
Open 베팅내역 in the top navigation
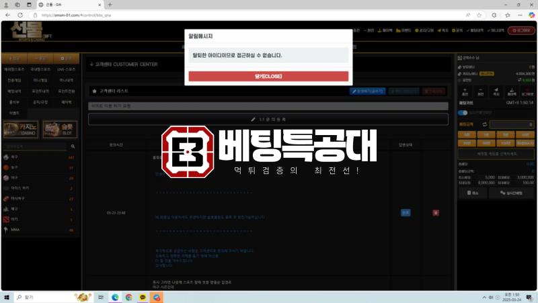(475, 30)
